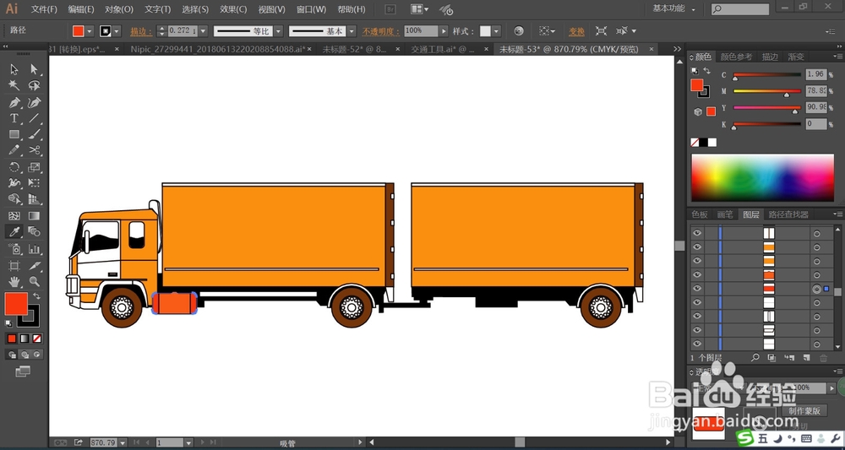The height and width of the screenshot is (450, 845).
Task: Swap fill and stroke in toolbox
Action: (36, 296)
